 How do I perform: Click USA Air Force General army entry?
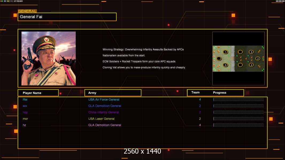104,99
